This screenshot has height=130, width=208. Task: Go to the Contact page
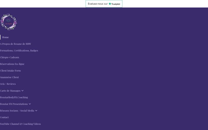pyautogui.click(x=4, y=117)
